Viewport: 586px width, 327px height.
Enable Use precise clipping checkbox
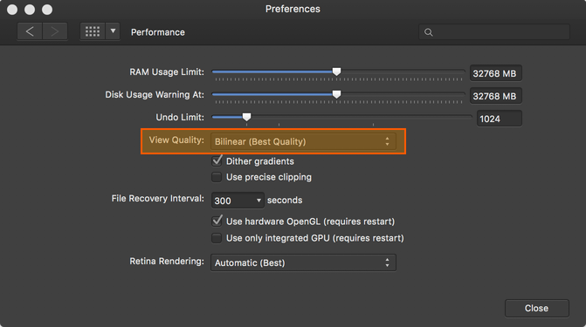coord(217,177)
